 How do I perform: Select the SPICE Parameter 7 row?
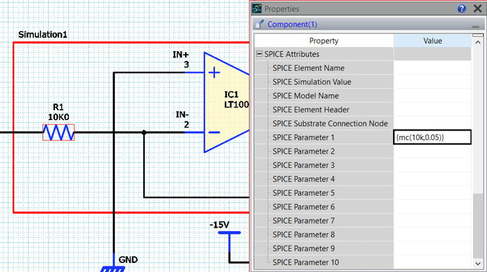[362, 221]
